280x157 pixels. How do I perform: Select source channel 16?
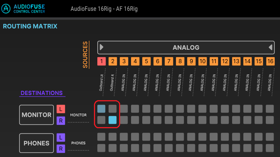pyautogui.click(x=270, y=61)
